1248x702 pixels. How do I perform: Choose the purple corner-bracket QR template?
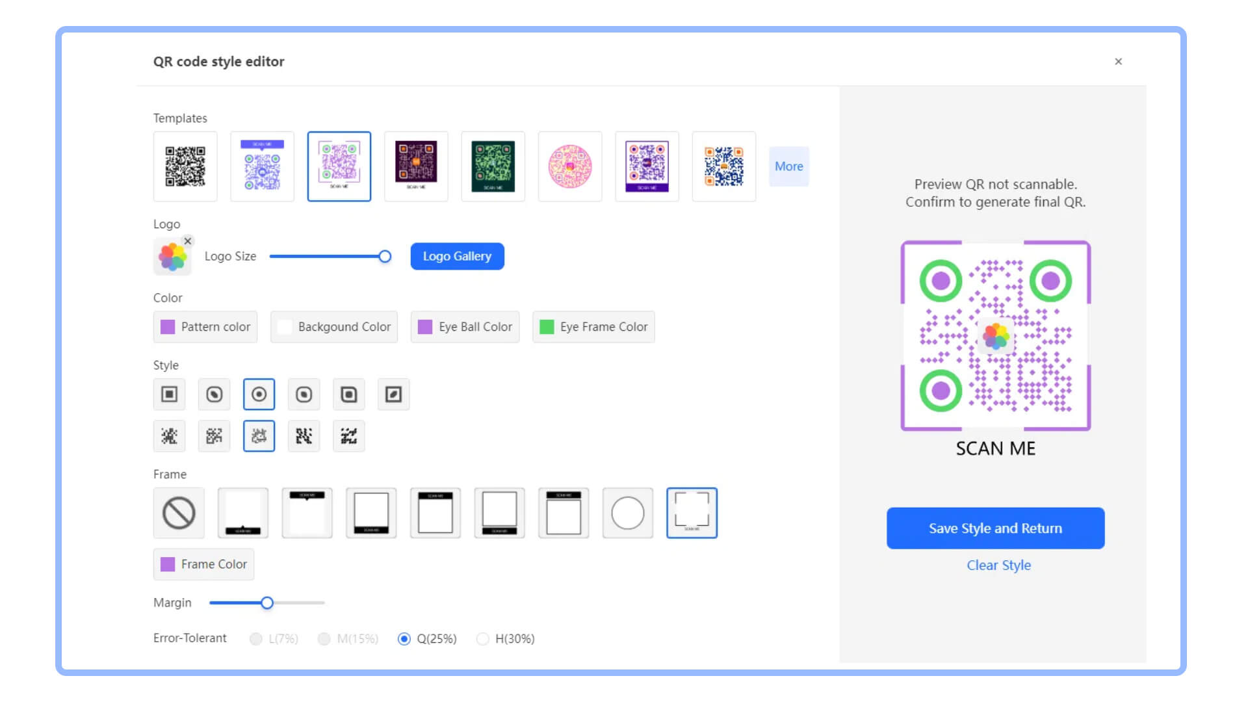coord(339,166)
